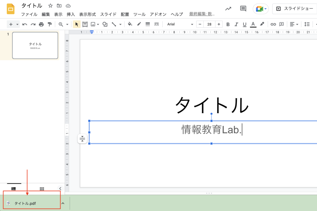This screenshot has width=317, height=211.
Task: Open the Google Meet call dropdown
Action: click(261, 9)
